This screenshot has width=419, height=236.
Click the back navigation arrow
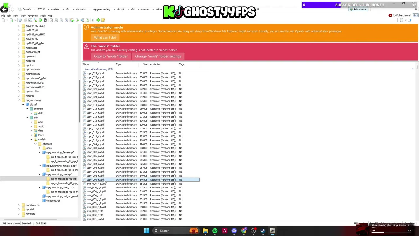4,10
